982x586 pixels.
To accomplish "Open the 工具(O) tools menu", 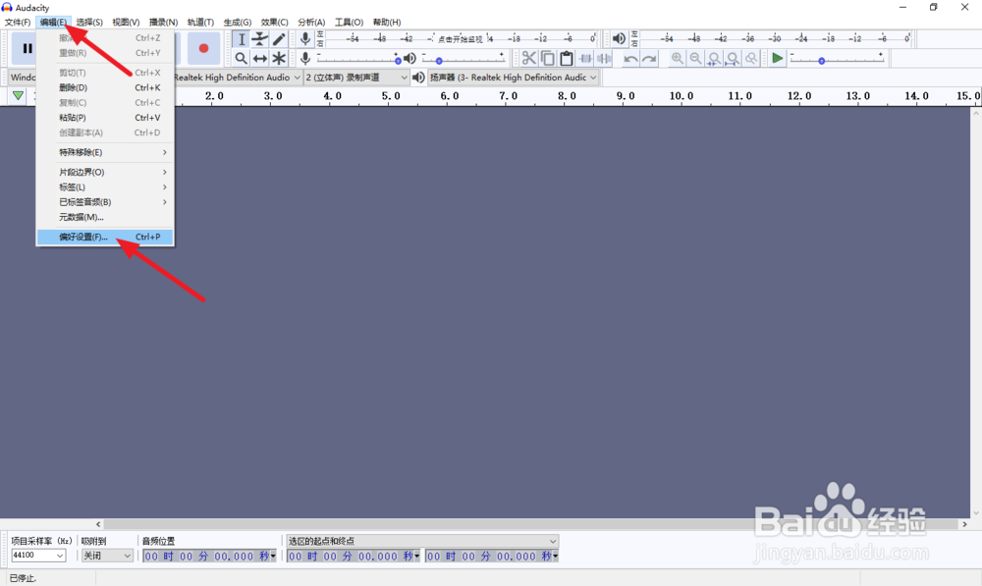I will pos(349,22).
